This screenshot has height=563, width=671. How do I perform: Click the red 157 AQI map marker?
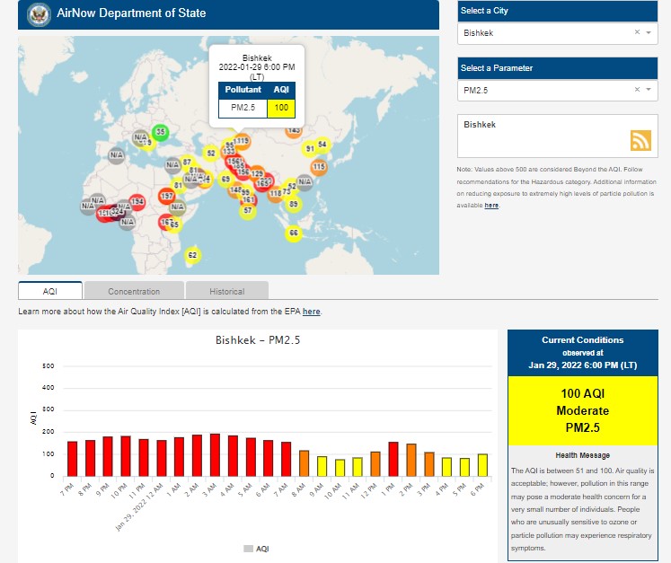coord(166,196)
